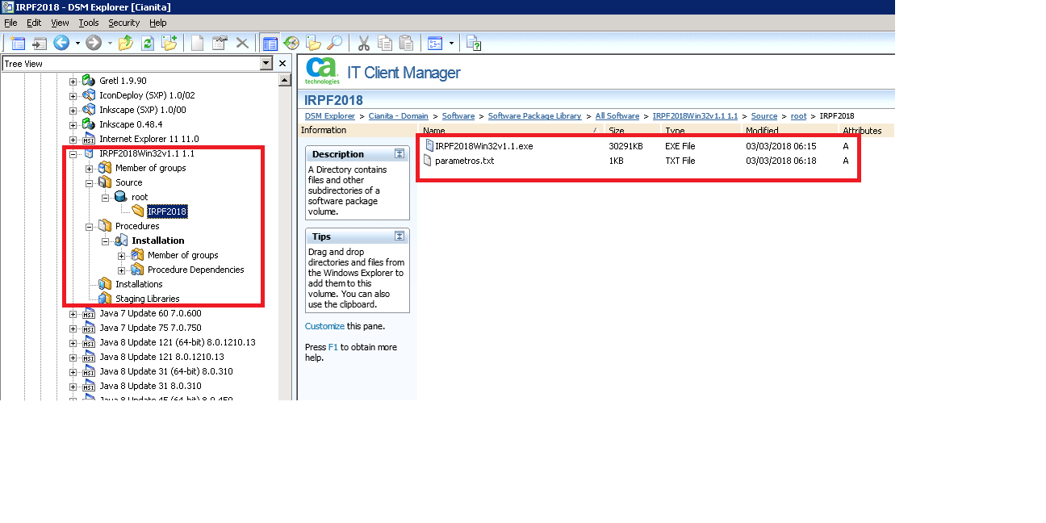Click the magnifying glass Search icon

point(334,43)
